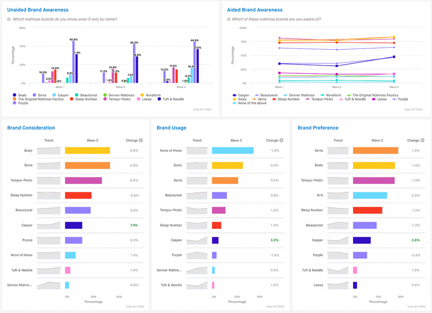This screenshot has height=313, width=432.
Task: Toggle Serta series in Aided legend
Action: (259, 99)
